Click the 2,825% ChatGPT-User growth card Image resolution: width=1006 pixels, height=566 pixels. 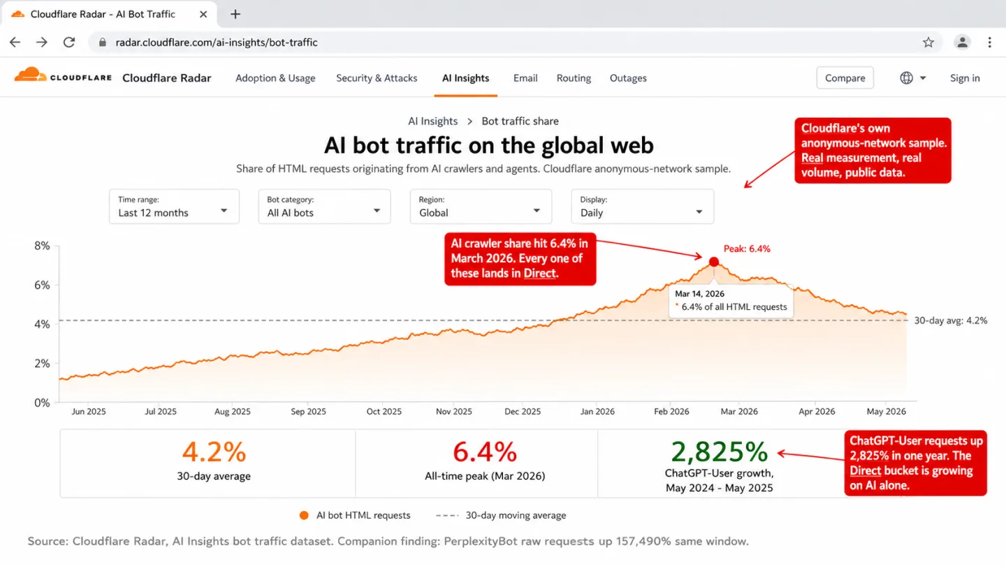720,463
